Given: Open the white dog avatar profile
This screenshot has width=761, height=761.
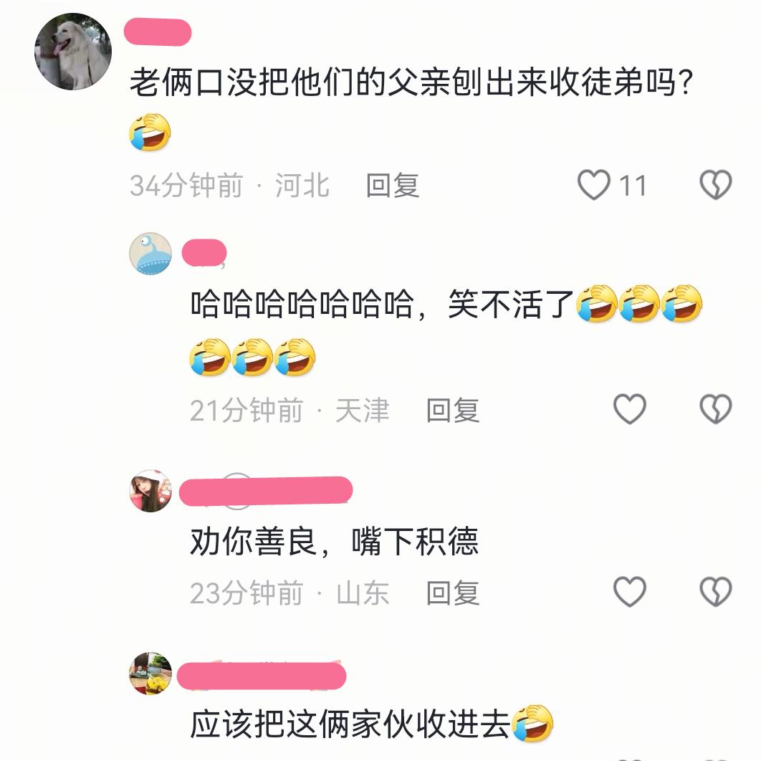Looking at the screenshot, I should (x=73, y=52).
